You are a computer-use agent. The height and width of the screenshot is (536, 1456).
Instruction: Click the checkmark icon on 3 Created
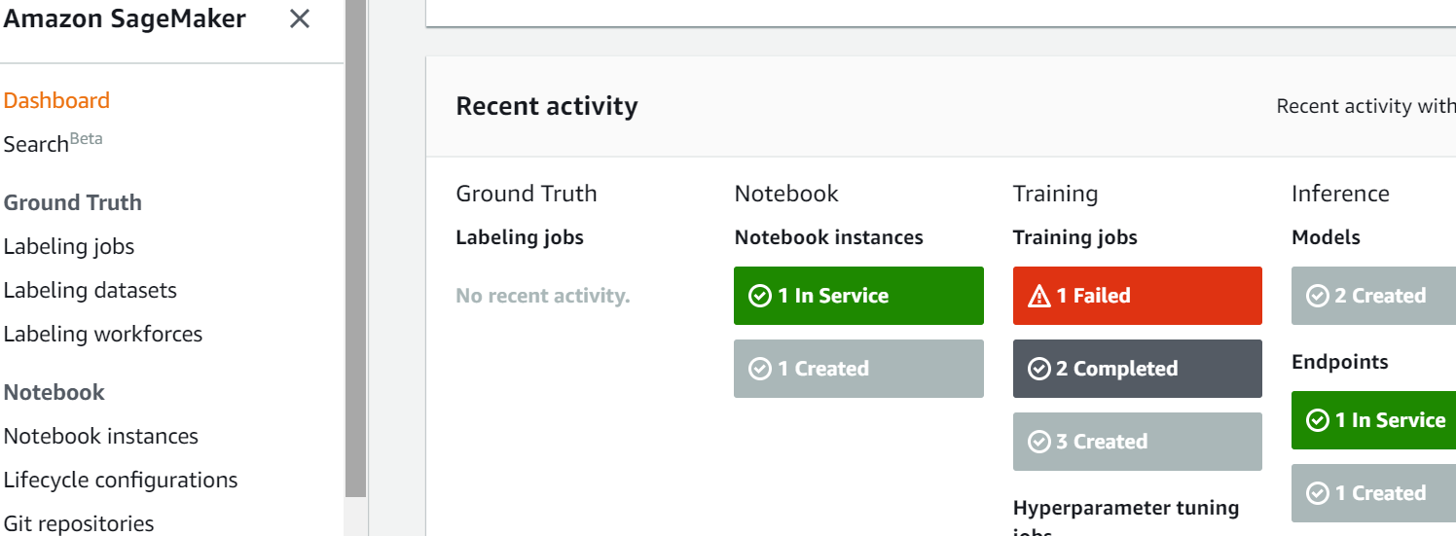[1039, 442]
